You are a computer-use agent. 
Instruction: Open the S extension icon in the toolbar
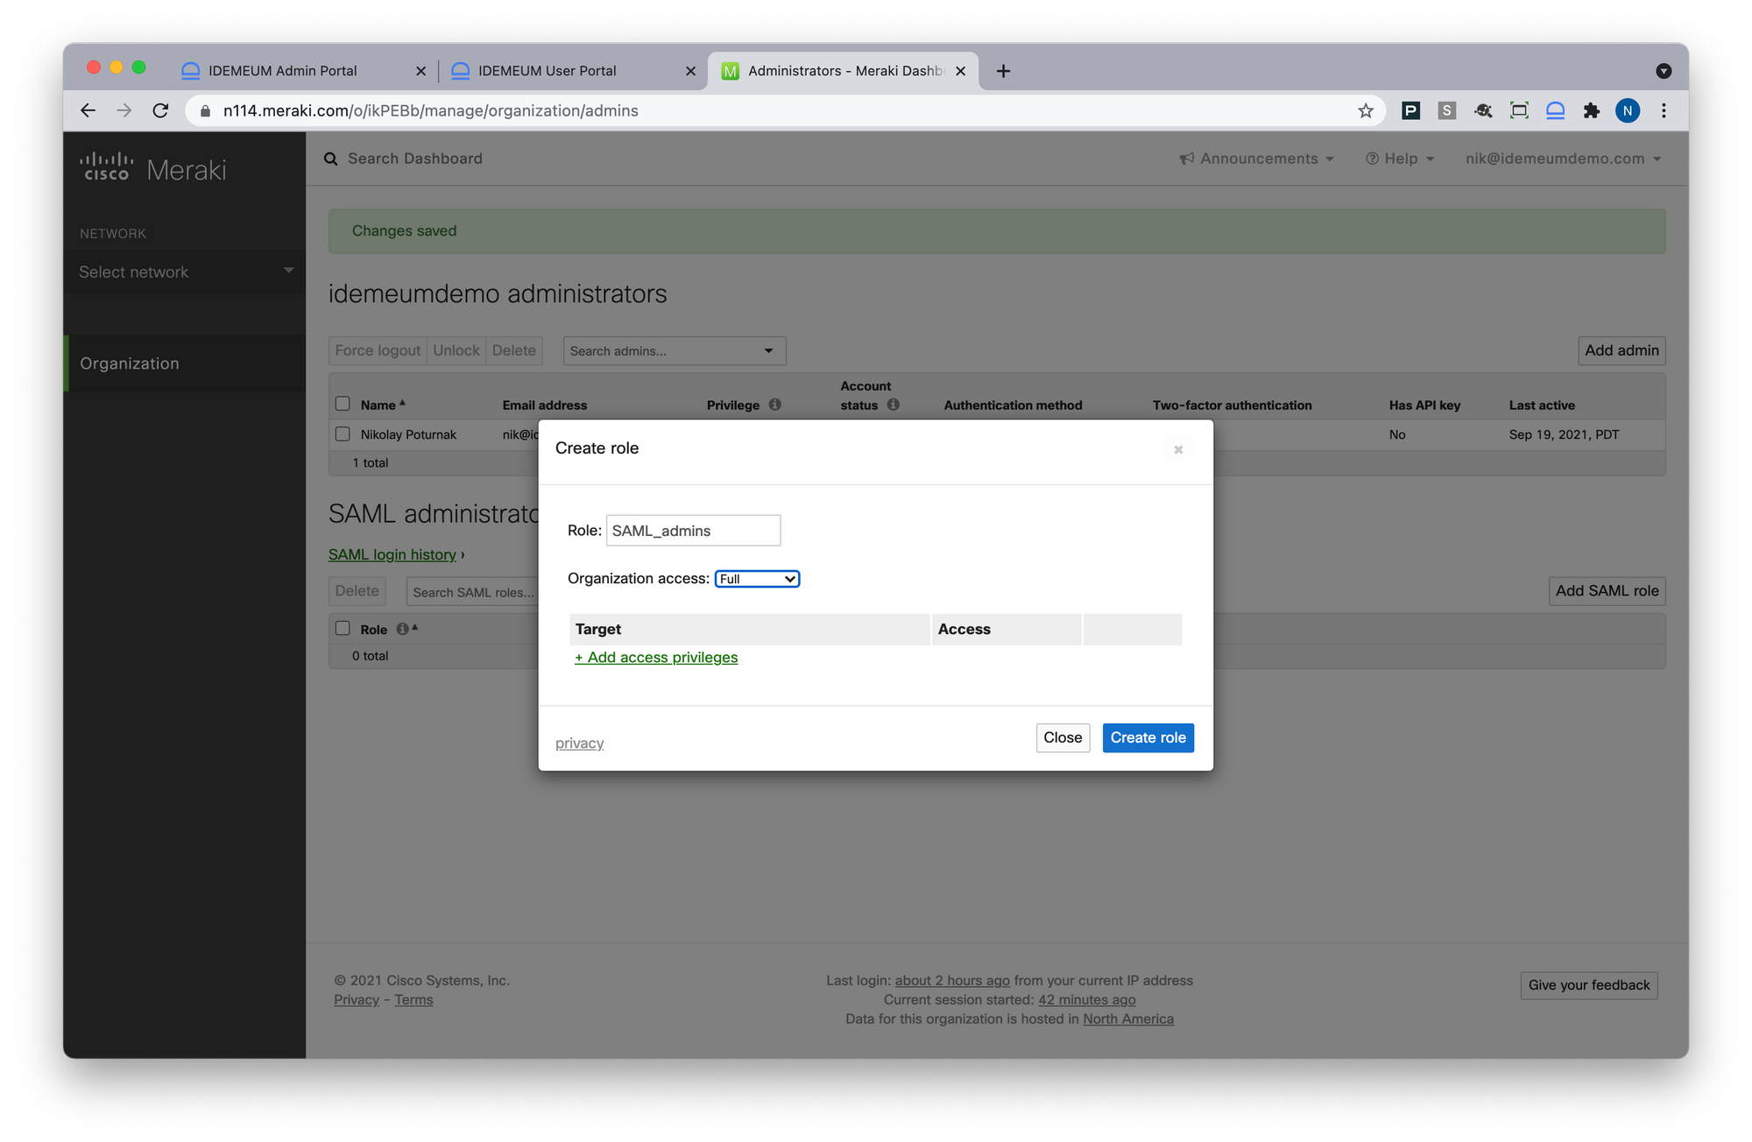pyautogui.click(x=1446, y=110)
